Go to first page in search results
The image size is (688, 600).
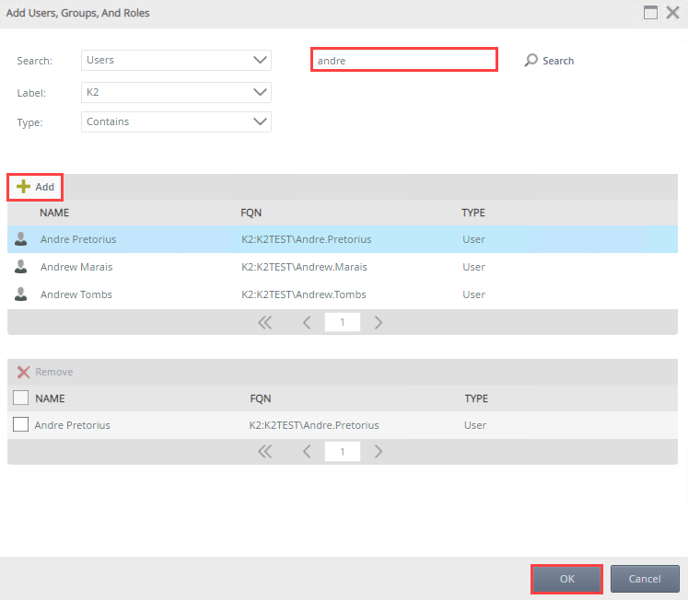265,322
